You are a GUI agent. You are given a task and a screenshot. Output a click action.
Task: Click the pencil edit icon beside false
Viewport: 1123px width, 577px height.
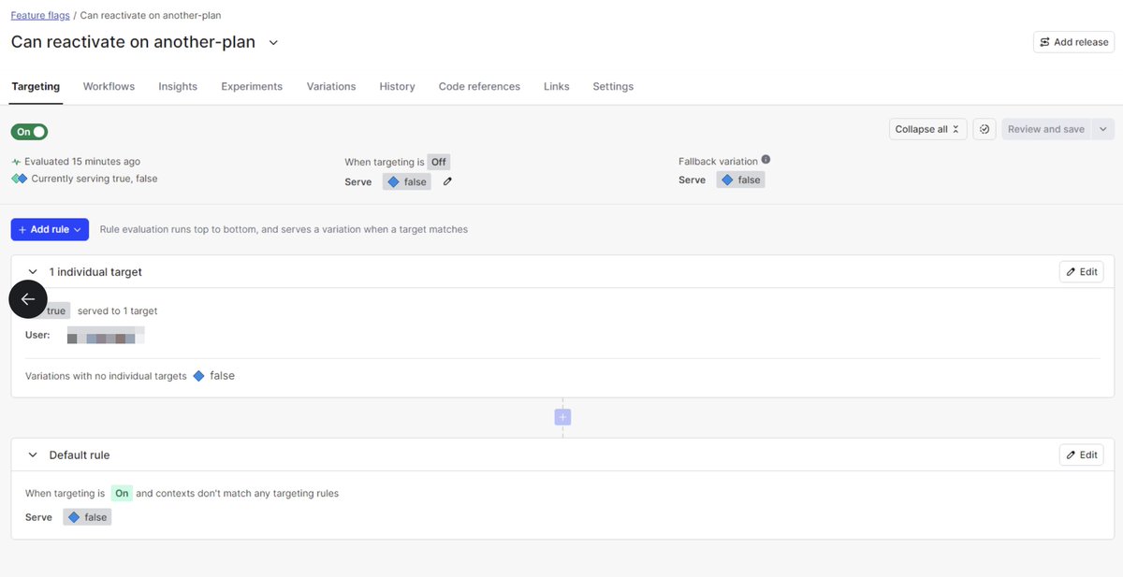447,182
